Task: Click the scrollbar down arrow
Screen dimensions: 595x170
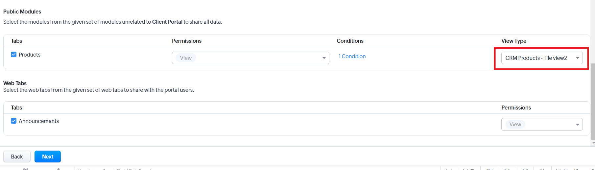Action: click(593, 143)
